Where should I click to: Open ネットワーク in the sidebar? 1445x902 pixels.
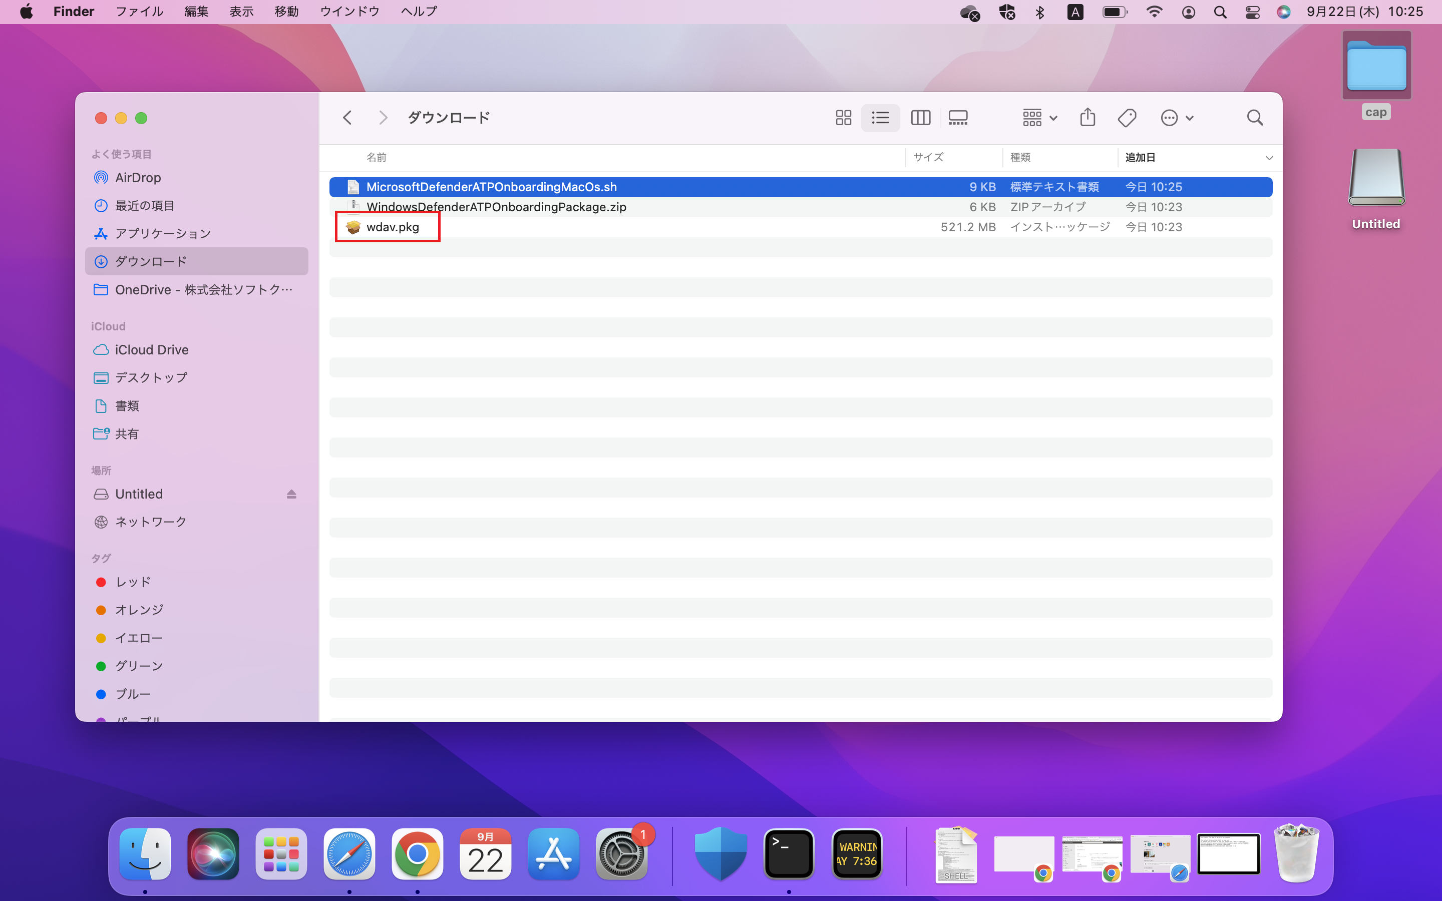[197, 523]
